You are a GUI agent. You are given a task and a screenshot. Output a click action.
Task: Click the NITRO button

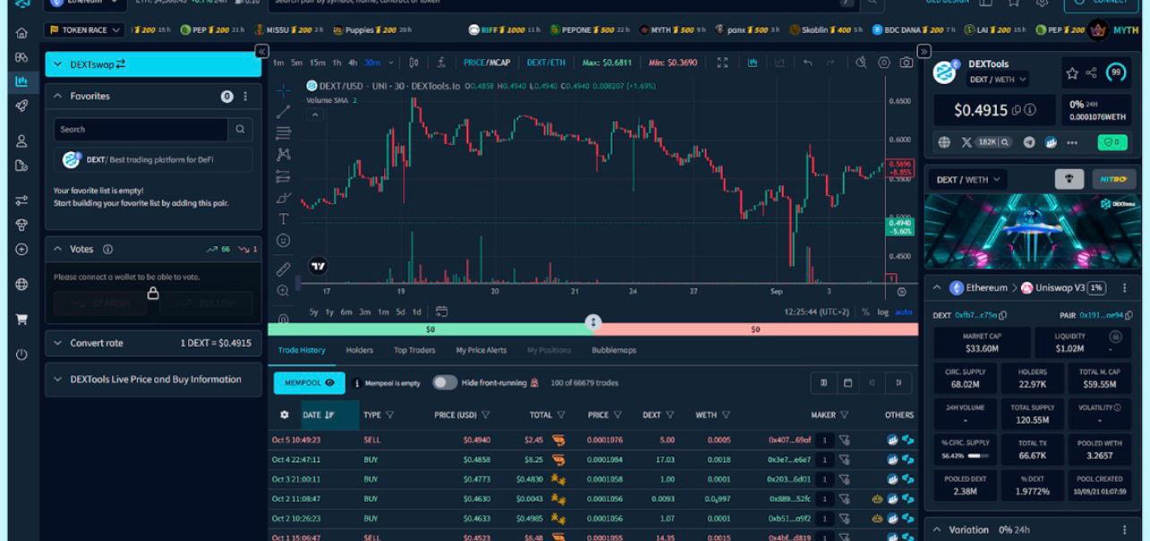point(1113,179)
